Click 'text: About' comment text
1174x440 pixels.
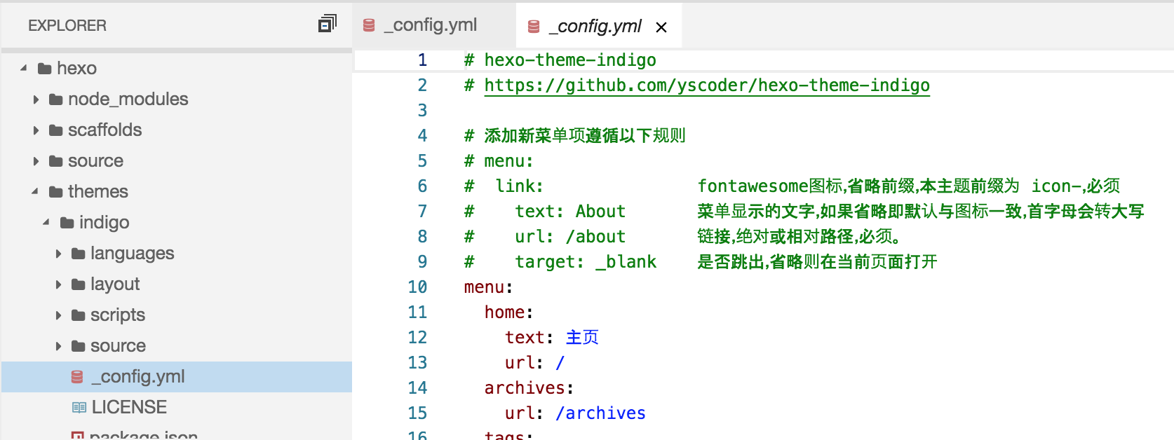point(570,212)
